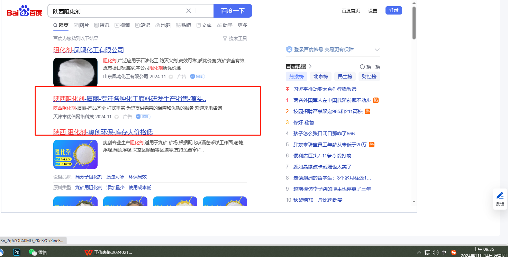Open the ad dropdown beside 天津市优信网络科技

[x=117, y=117]
